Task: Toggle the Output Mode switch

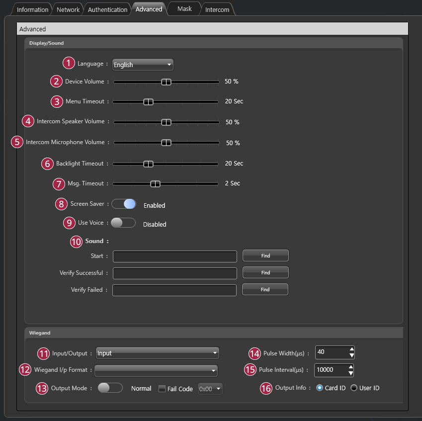Action: 110,388
